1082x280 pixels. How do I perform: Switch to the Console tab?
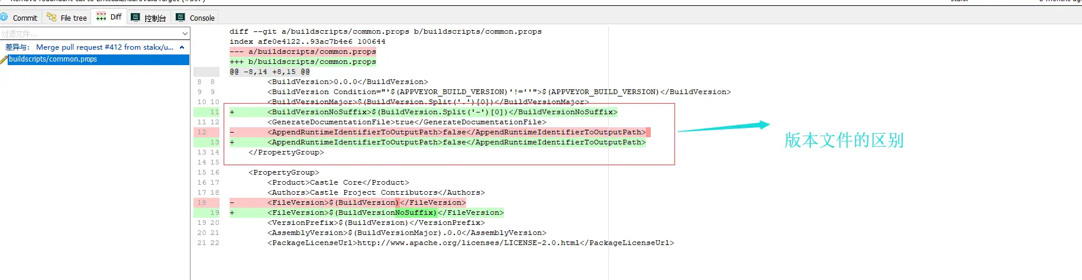195,18
